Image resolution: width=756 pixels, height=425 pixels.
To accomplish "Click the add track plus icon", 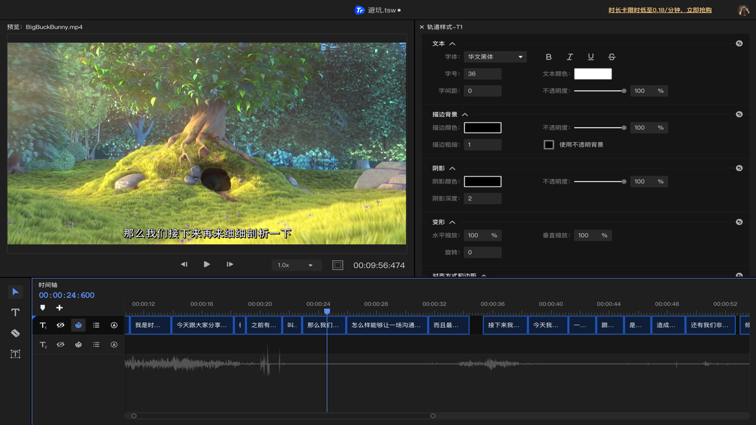I will (x=59, y=308).
